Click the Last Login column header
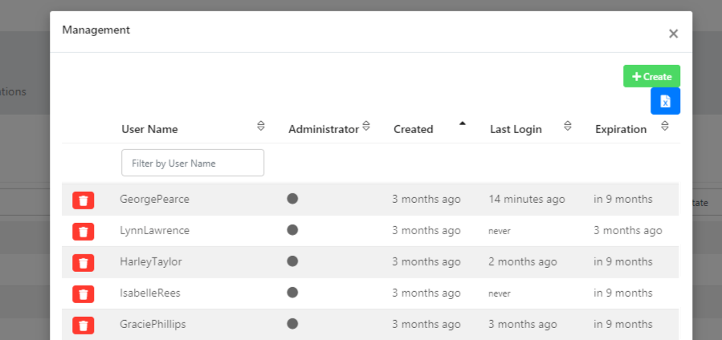The height and width of the screenshot is (340, 722). coord(516,130)
